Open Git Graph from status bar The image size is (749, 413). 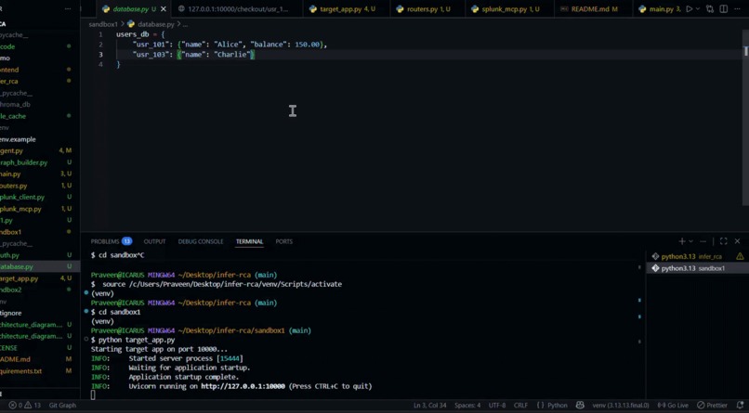click(62, 405)
